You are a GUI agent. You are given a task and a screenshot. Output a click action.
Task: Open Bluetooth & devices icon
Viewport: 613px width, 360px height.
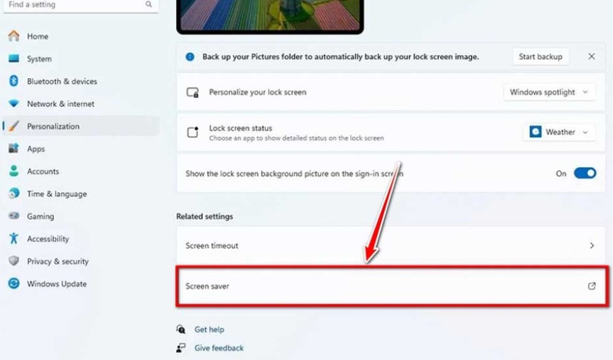[x=14, y=81]
